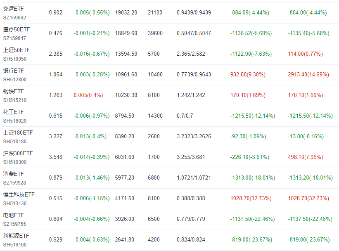Select stock code SZ159662
Screen dimensions: 339x251
[14, 17]
